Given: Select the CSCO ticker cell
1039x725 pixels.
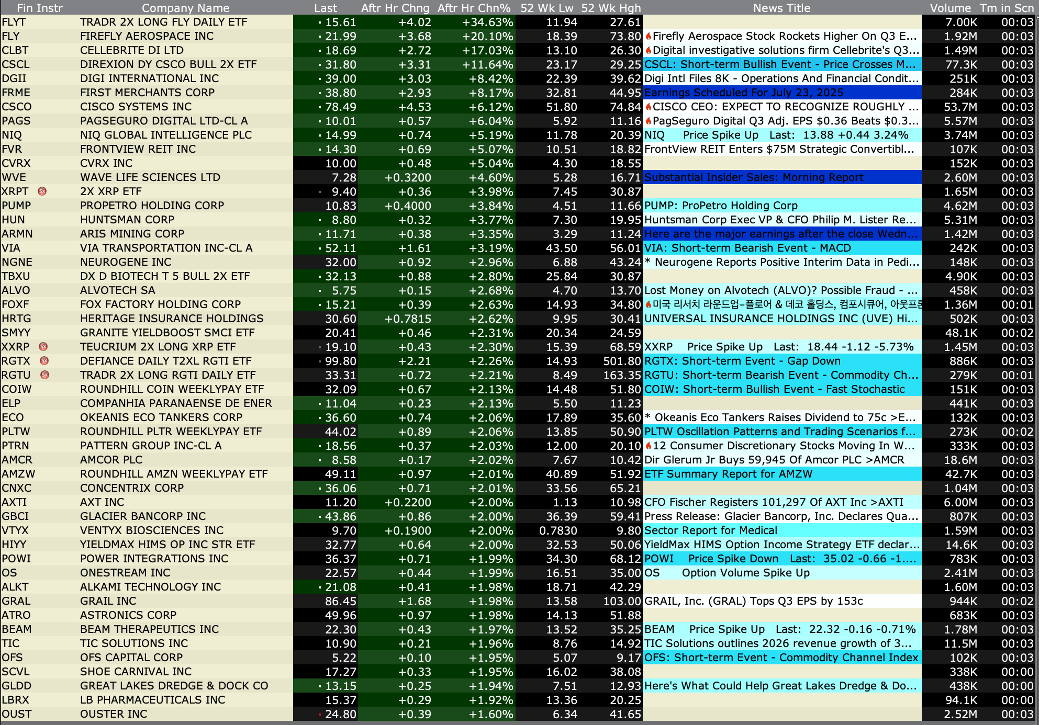Looking at the screenshot, I should tap(17, 107).
